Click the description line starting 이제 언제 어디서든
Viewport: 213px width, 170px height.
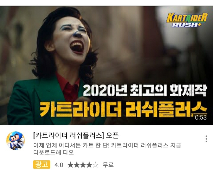tap(107, 145)
